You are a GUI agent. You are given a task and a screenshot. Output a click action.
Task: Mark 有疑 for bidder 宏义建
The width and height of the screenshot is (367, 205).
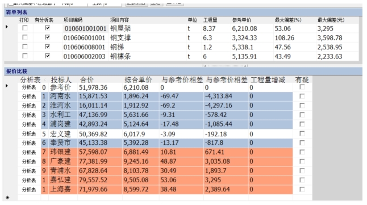click(x=302, y=133)
